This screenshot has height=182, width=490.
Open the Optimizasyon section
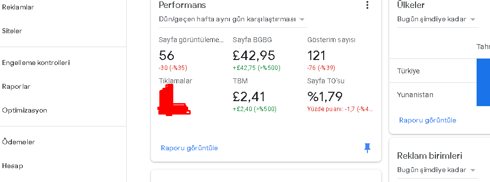24,110
